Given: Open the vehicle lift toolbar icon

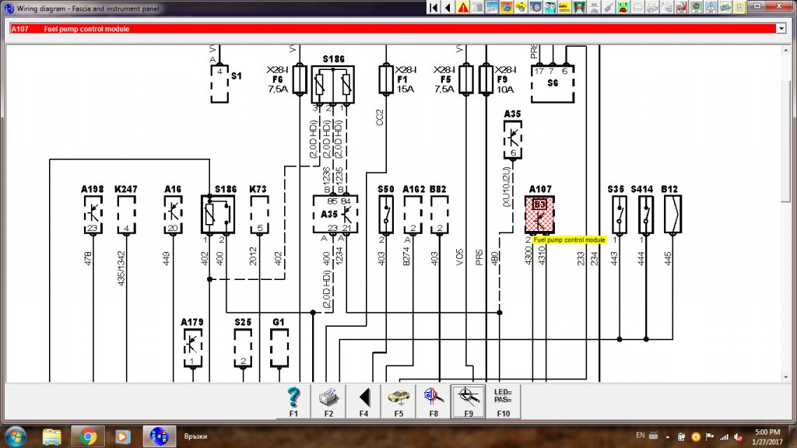Looking at the screenshot, I should 579,7.
